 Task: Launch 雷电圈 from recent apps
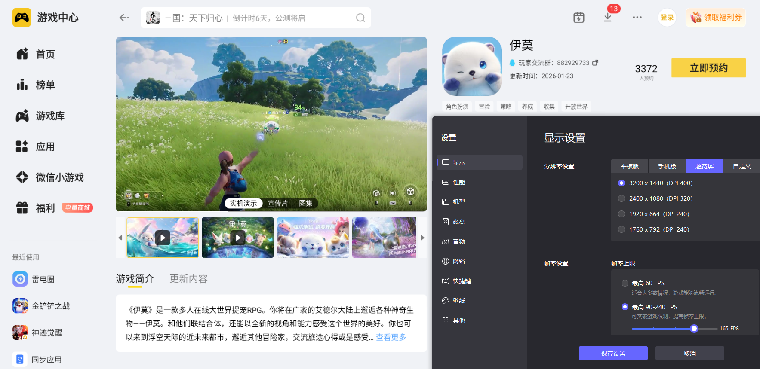pyautogui.click(x=34, y=279)
